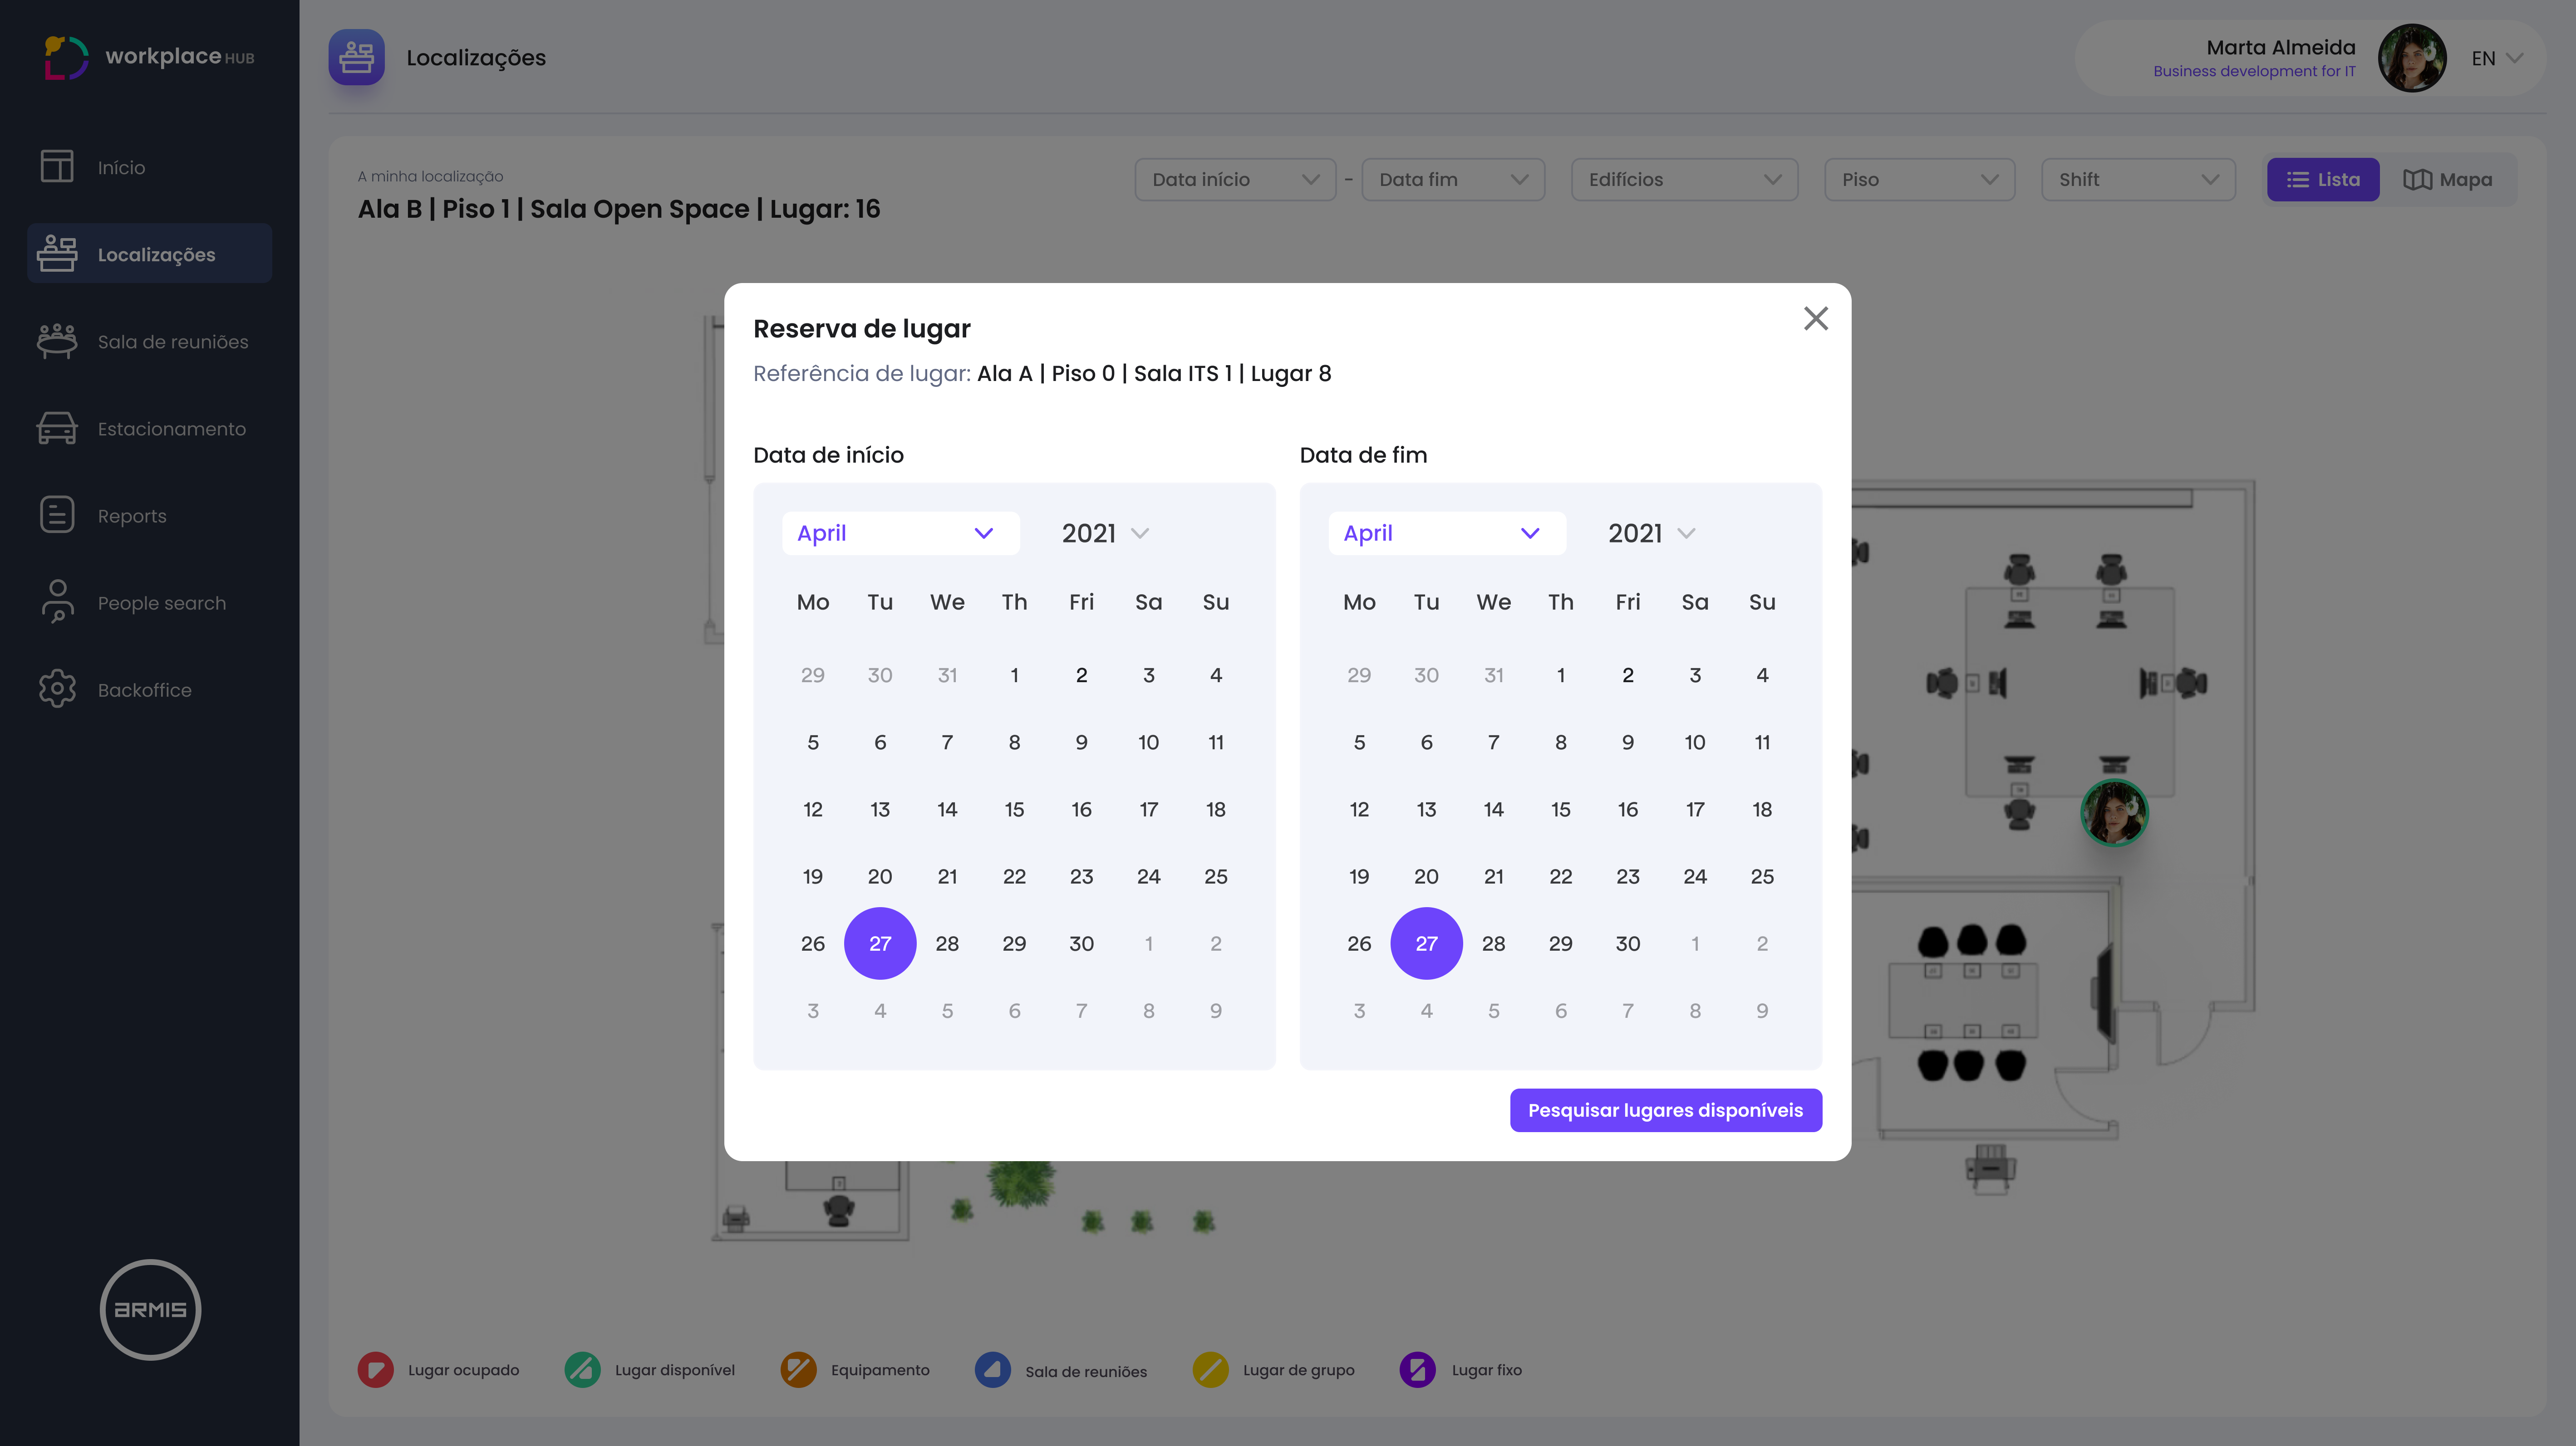Click the Backoffice gear icon
This screenshot has width=2576, height=1446.
(x=57, y=689)
